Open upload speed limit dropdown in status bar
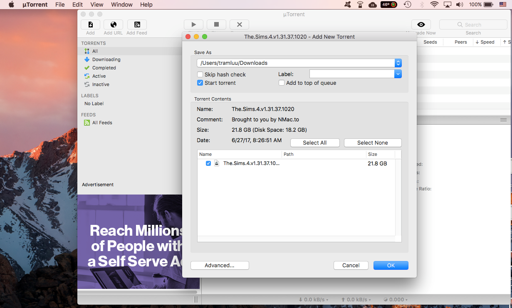Image resolution: width=512 pixels, height=308 pixels. click(x=356, y=300)
